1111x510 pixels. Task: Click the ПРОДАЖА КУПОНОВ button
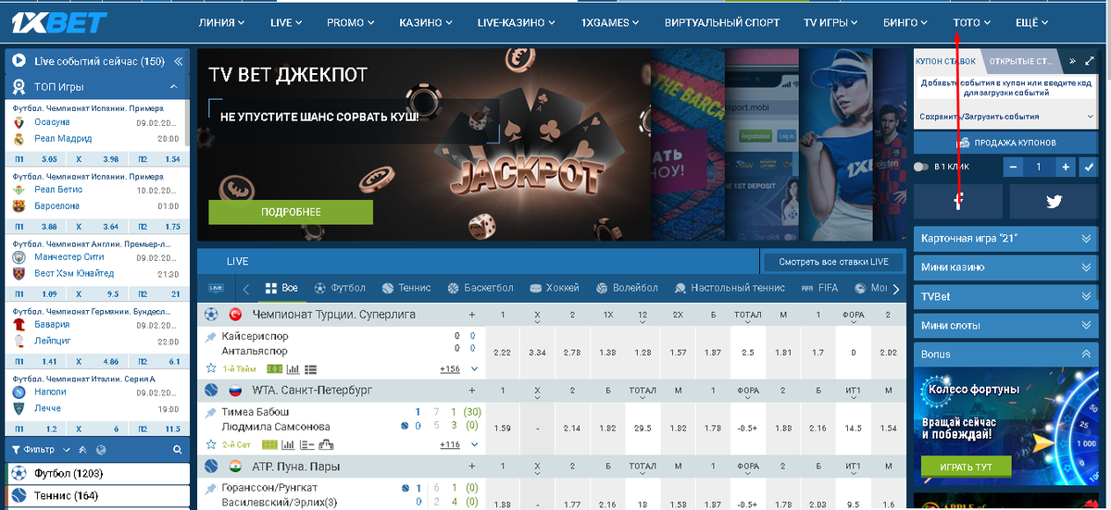(x=1005, y=143)
